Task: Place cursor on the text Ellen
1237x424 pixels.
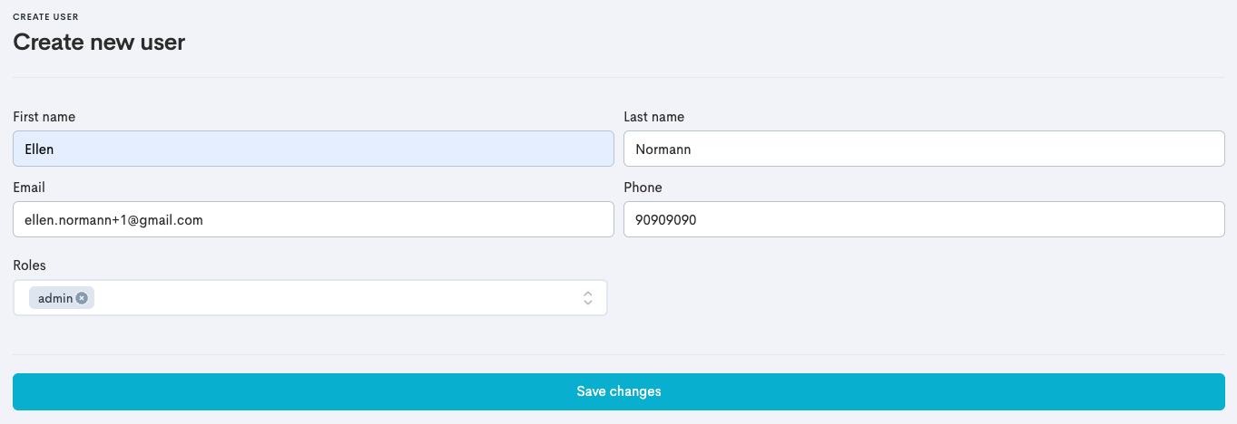Action: [39, 149]
